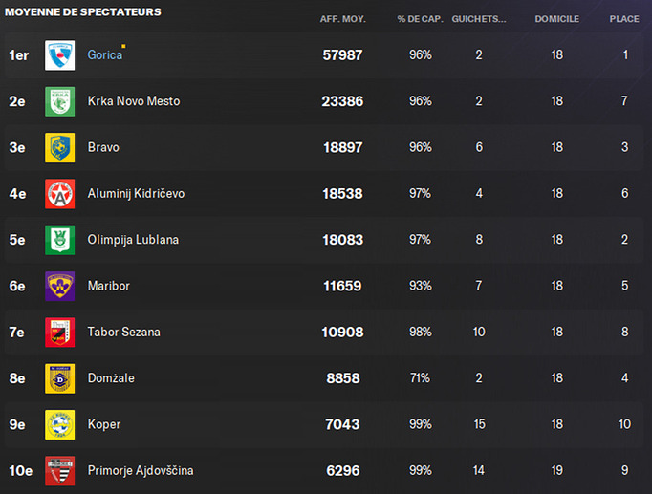Sort by the AFF. MOY. column header
Viewport: 652px width, 494px height.
(x=342, y=19)
